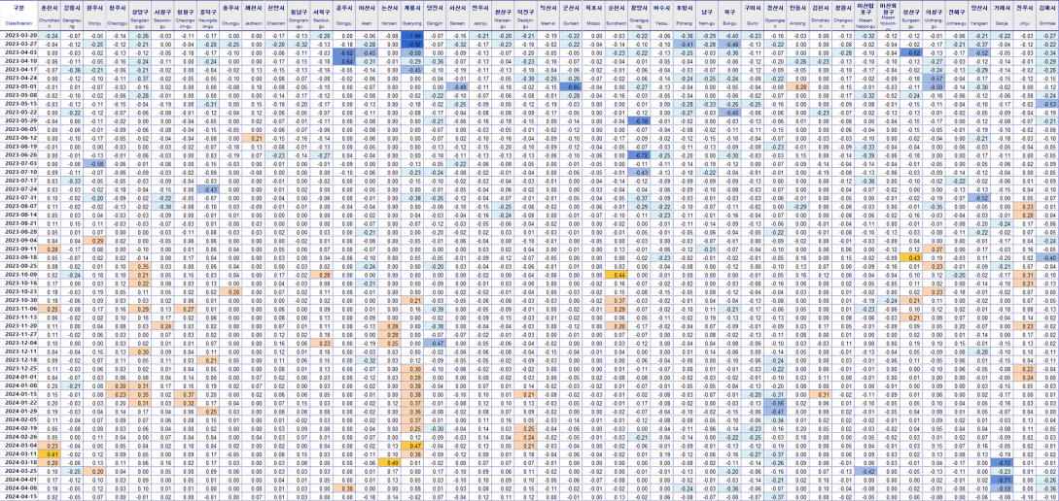Screen dimensions: 1059x501
Task: Click the 2024-01-01 date row label
Action: tap(18, 377)
